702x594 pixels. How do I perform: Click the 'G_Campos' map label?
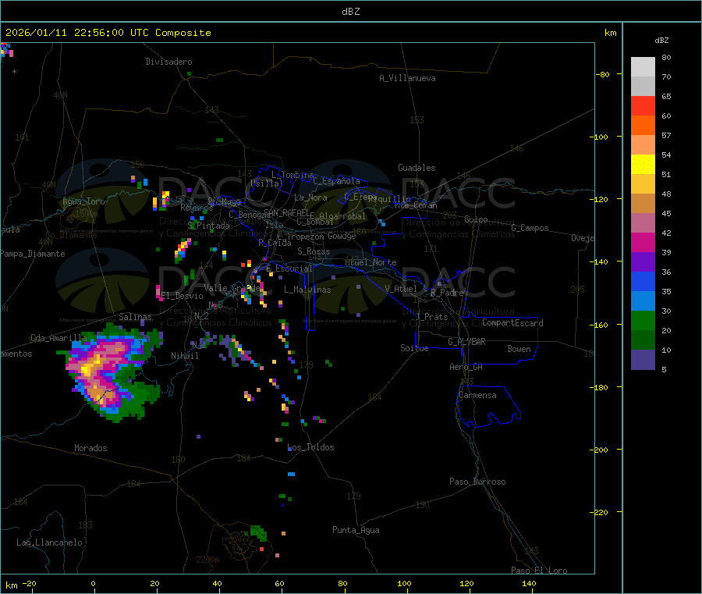[530, 228]
